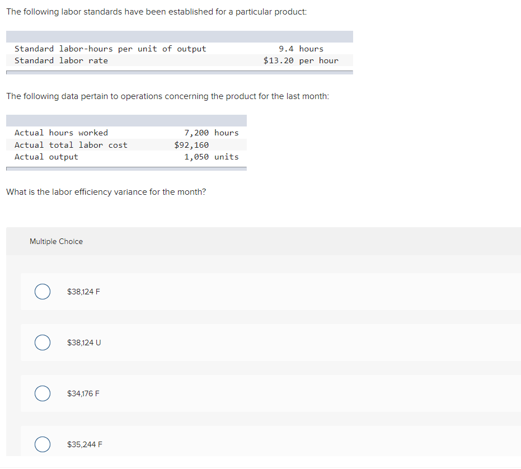Click the Standard labor rate label
This screenshot has height=469, width=521.
tap(61, 60)
